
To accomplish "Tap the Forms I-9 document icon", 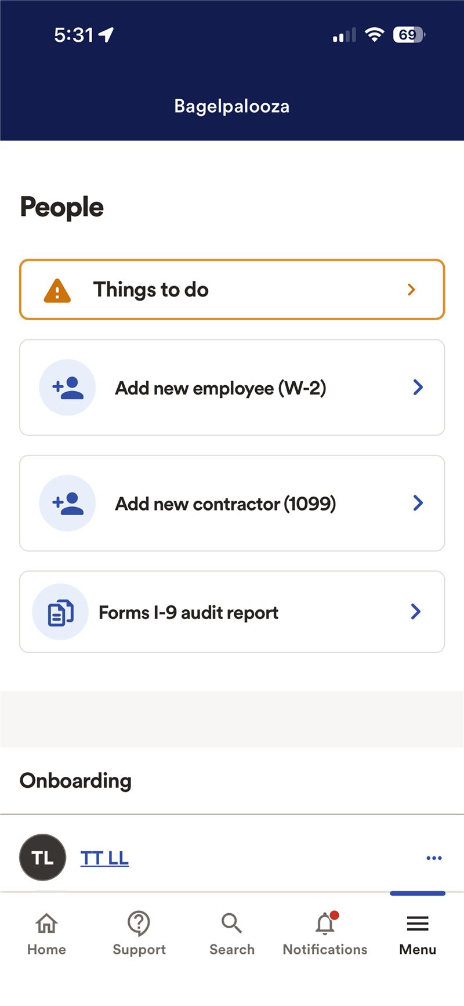I will click(x=60, y=612).
